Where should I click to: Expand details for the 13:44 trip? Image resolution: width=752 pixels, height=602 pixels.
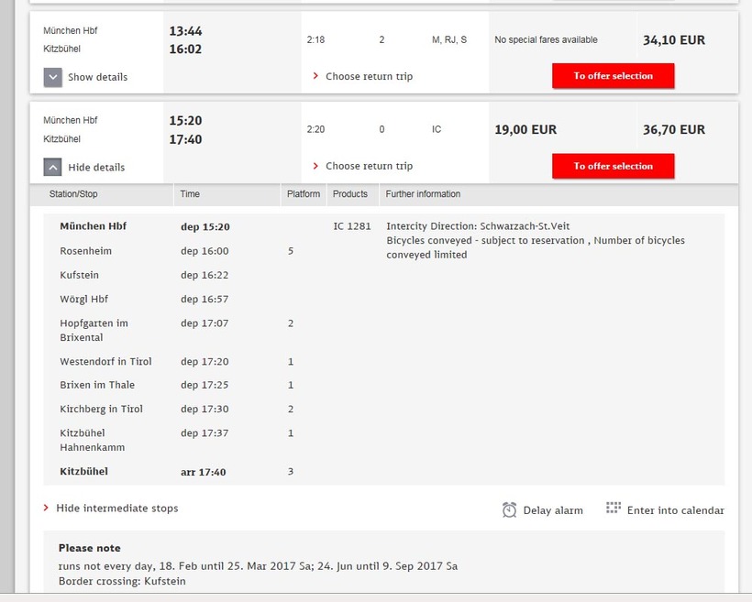click(x=53, y=77)
